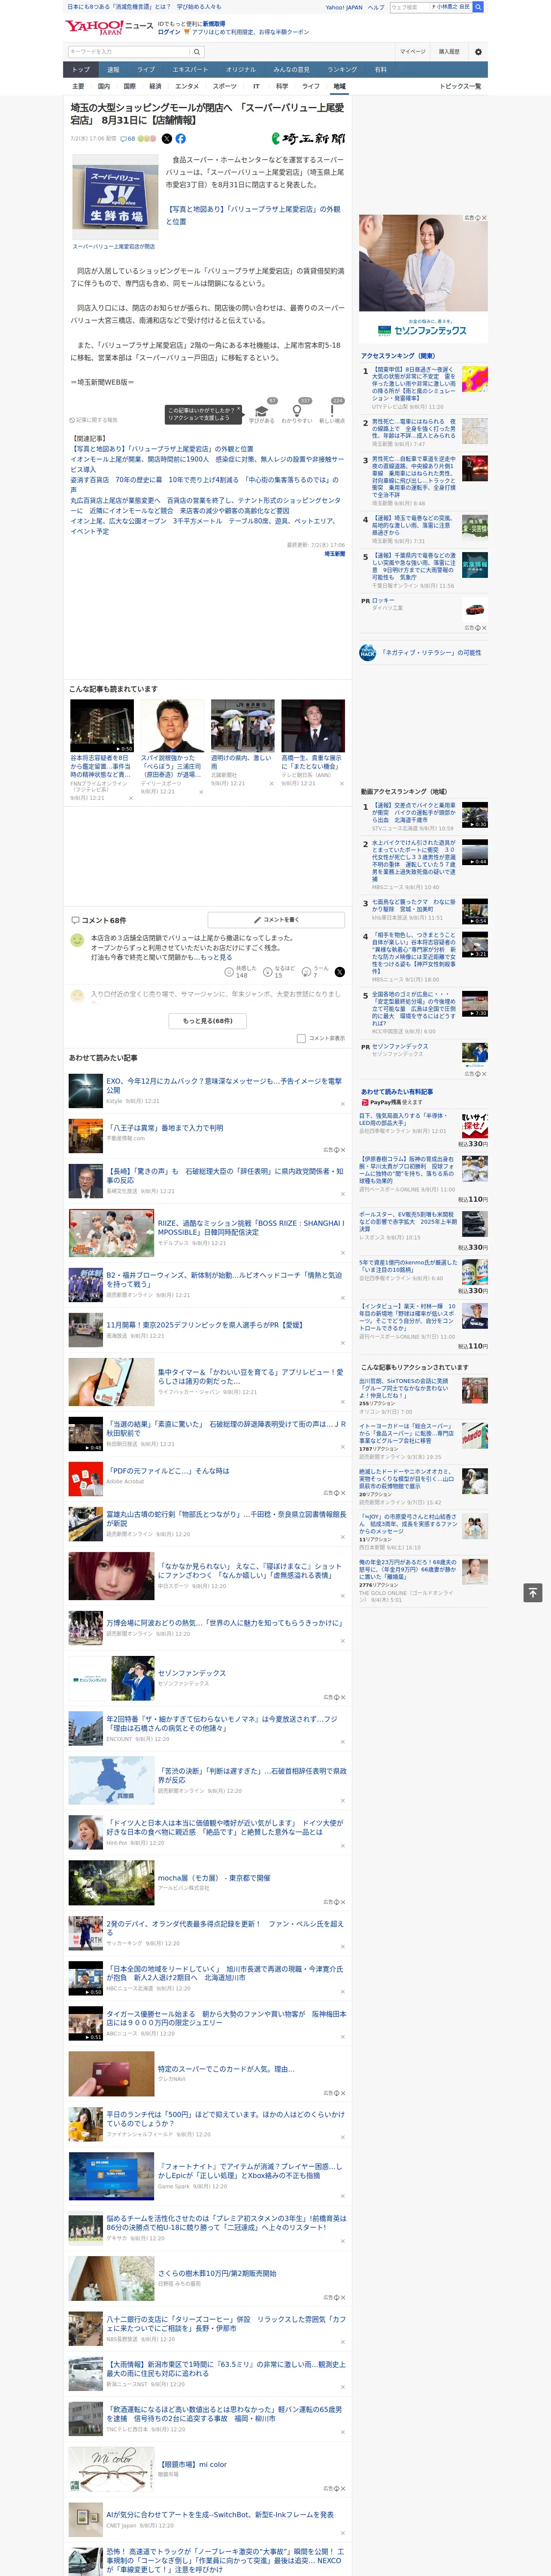Focus the ウェブ検索 input field
This screenshot has width=551, height=2576.
409,7
